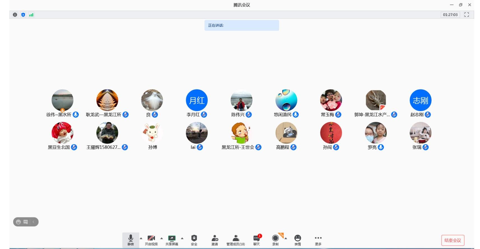
Task: Toggle 录制 meeting recording
Action: (x=275, y=240)
